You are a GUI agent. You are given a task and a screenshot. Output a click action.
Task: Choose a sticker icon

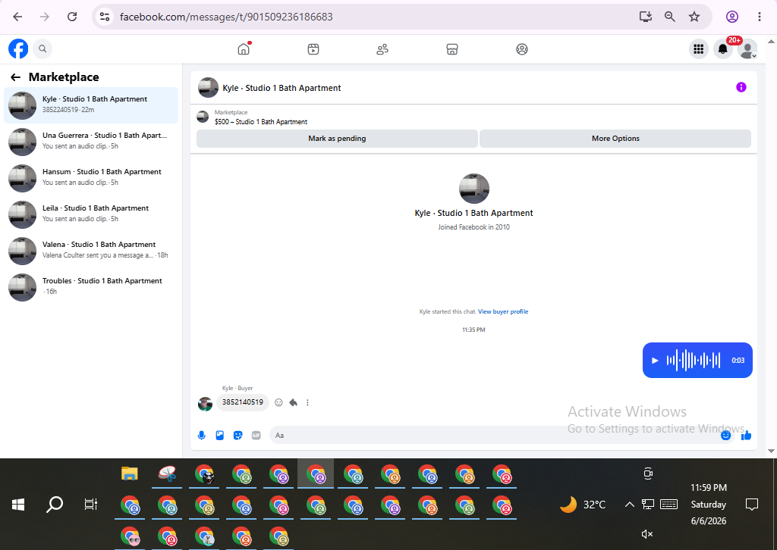tap(238, 436)
